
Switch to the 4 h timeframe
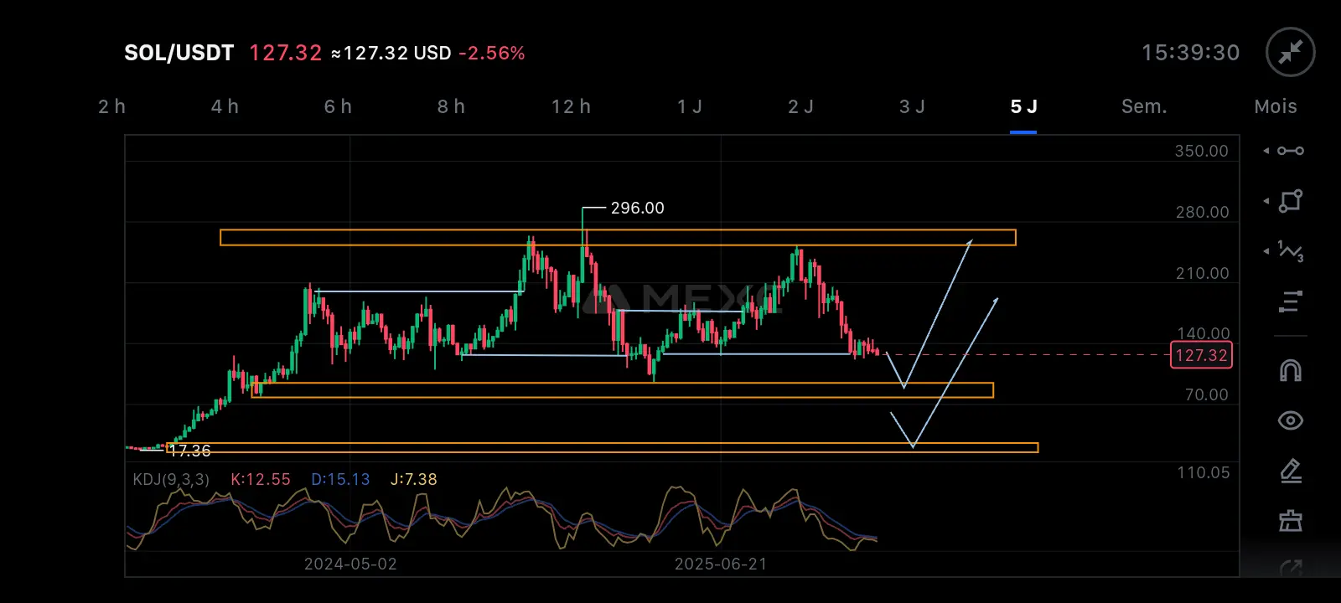(x=225, y=106)
